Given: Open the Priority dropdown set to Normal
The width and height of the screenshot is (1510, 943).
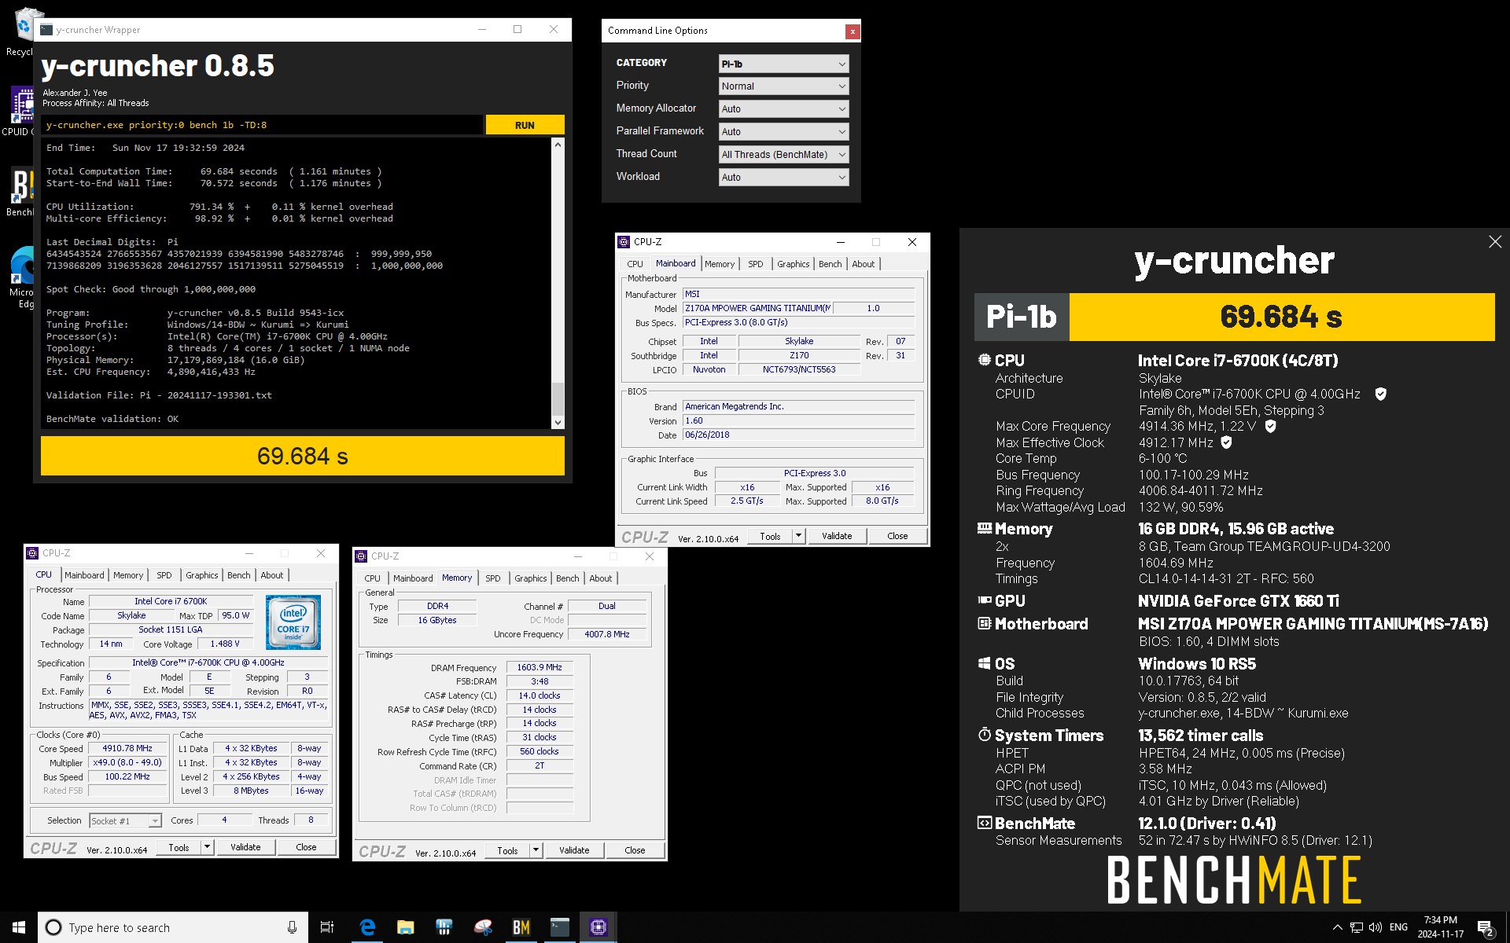Looking at the screenshot, I should [783, 86].
